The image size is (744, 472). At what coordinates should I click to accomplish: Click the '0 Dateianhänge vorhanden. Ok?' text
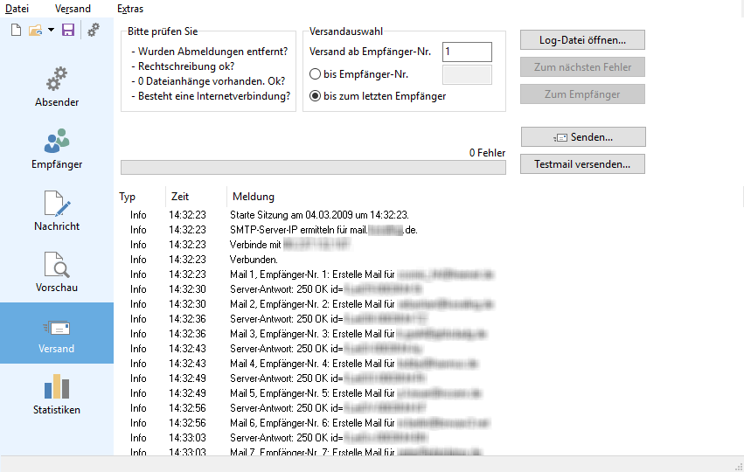(x=212, y=81)
